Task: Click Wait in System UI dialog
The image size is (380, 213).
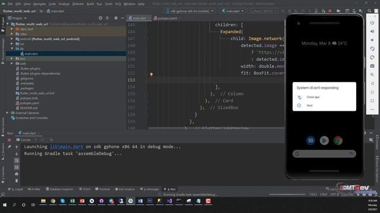Action: coord(309,105)
